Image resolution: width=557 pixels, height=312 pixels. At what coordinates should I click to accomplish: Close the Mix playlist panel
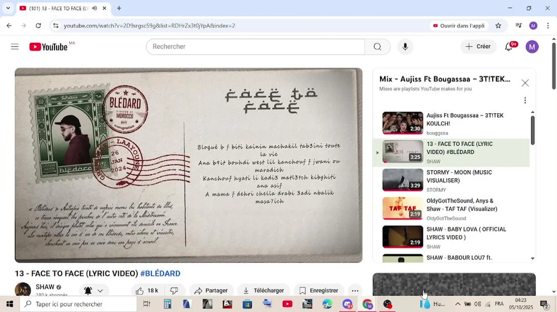coord(525,83)
